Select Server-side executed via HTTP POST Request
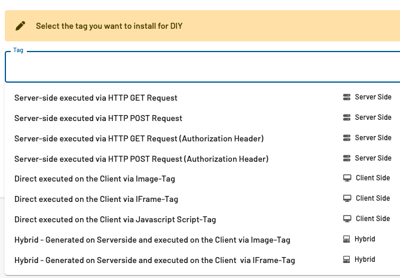The image size is (400, 278). point(203,118)
